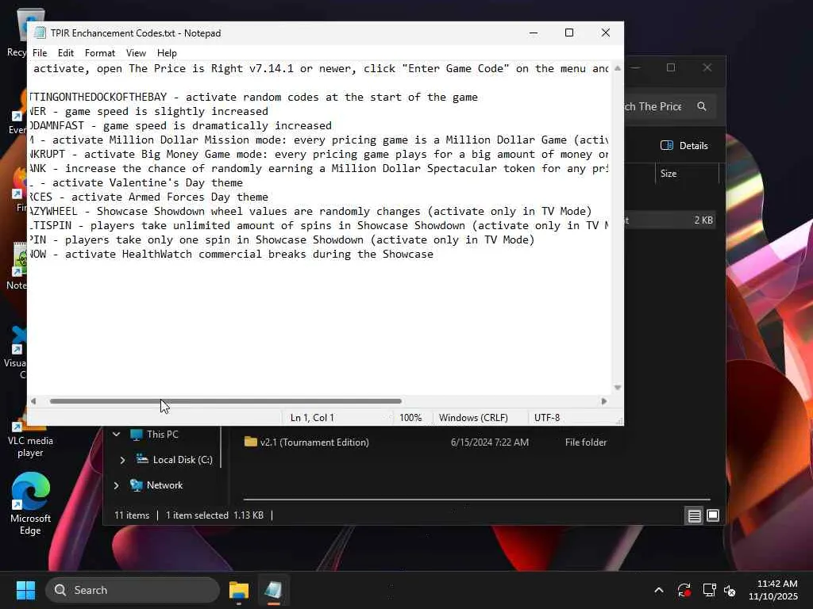Click the Showcase Showdown wheel values line
813x609 pixels.
[310, 211]
